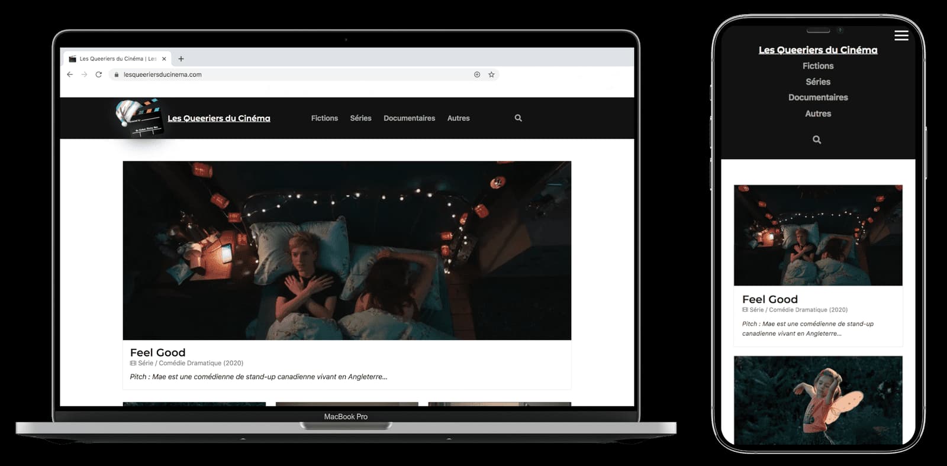Open Fictions menu on the laptop site
This screenshot has width=947, height=466.
[324, 118]
